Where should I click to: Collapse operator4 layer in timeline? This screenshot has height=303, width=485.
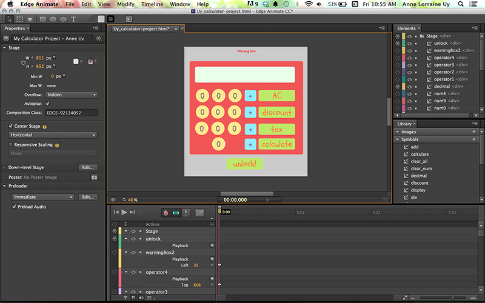[126, 272]
